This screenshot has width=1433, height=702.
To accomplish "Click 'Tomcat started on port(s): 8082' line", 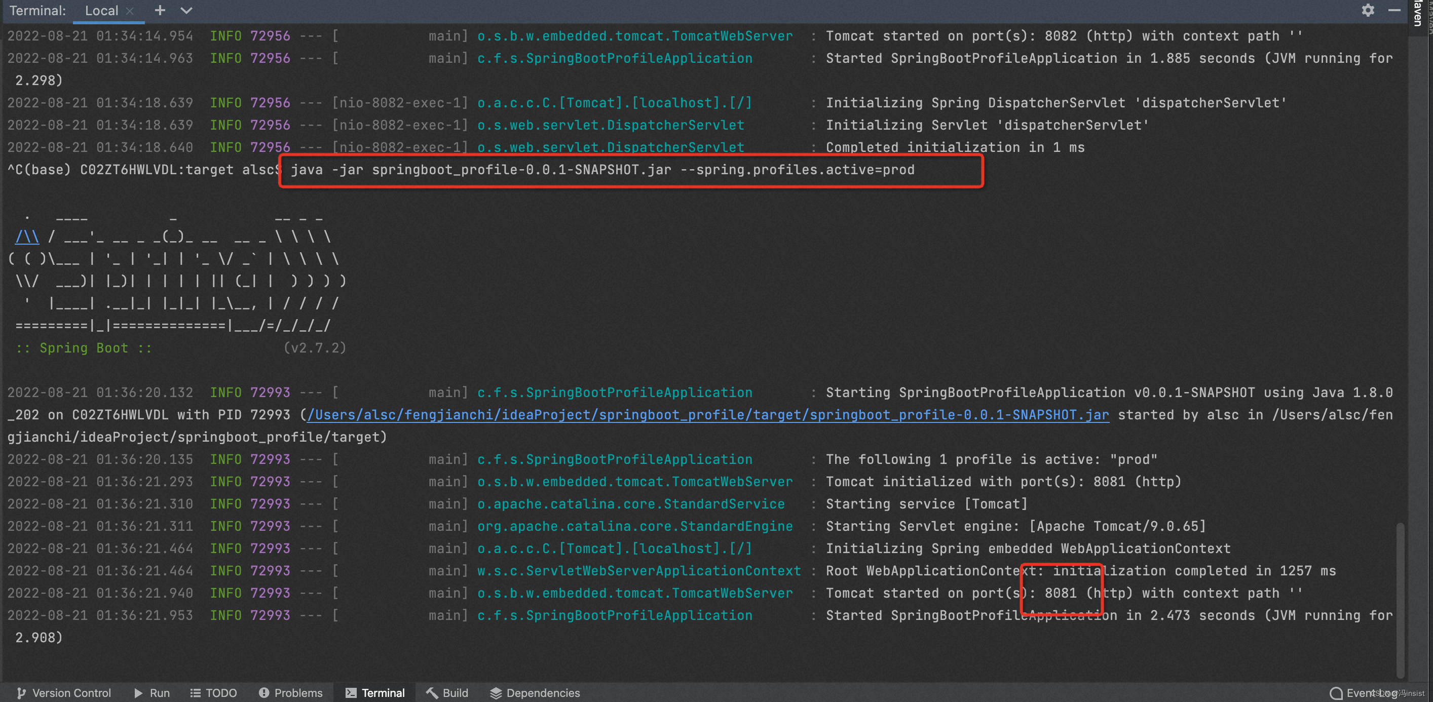I will coord(1064,36).
